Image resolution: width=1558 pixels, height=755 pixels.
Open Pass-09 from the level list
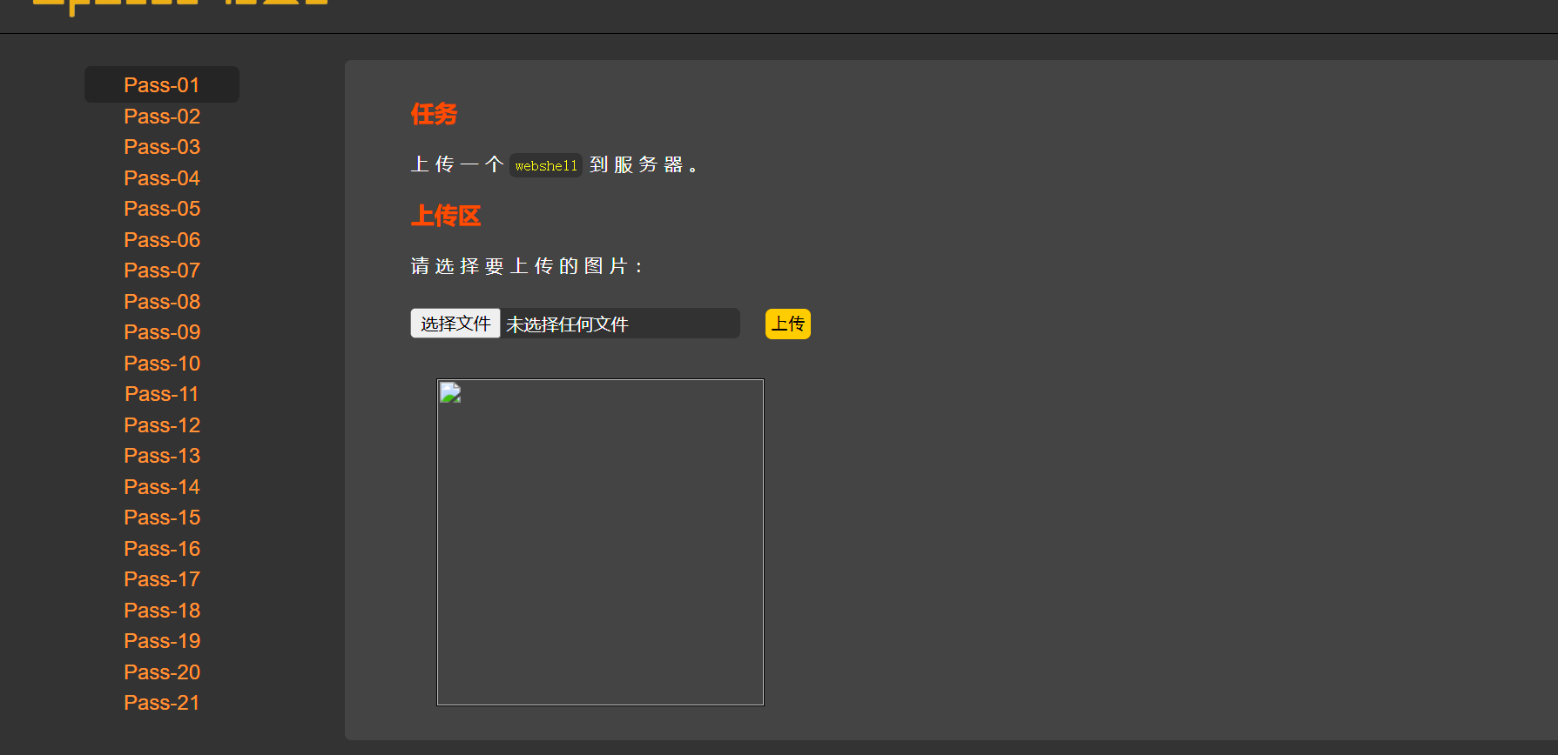click(162, 332)
